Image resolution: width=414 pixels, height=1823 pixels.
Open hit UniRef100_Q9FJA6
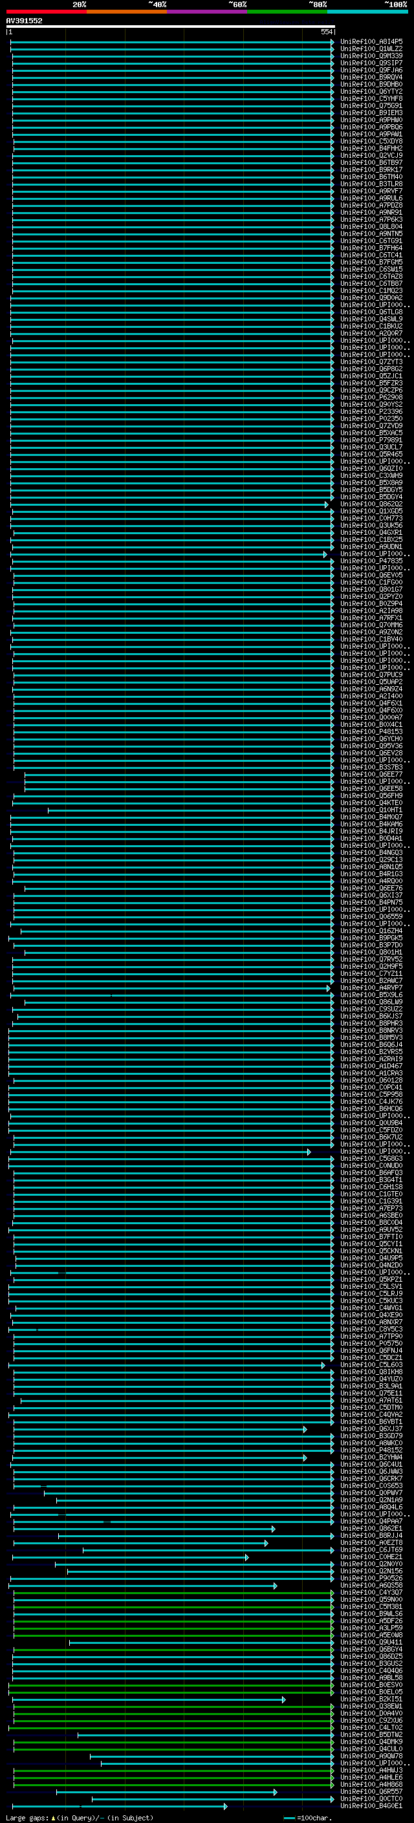[x=371, y=70]
